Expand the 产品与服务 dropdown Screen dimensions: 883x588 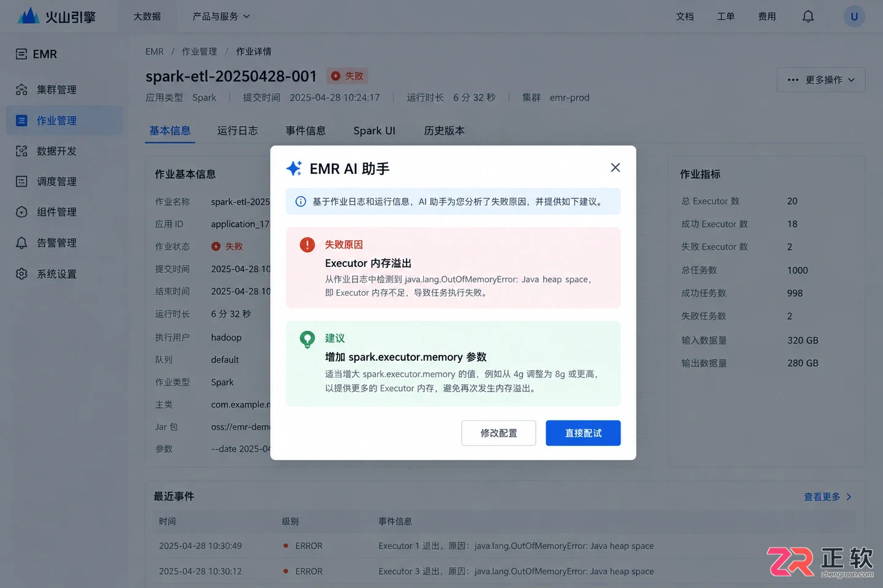pos(221,17)
